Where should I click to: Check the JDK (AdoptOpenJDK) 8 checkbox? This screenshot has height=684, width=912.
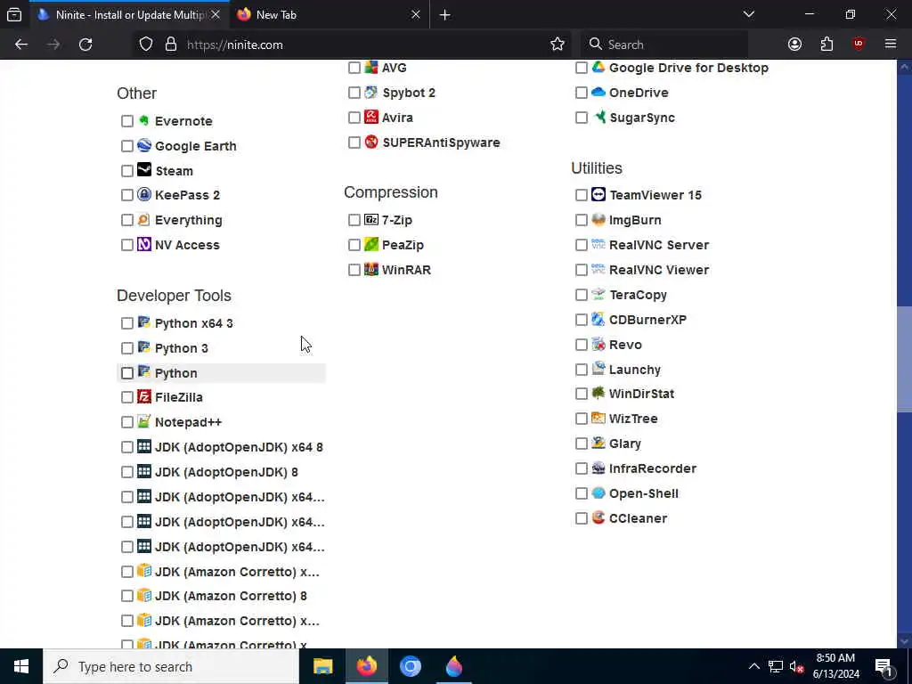coord(126,472)
